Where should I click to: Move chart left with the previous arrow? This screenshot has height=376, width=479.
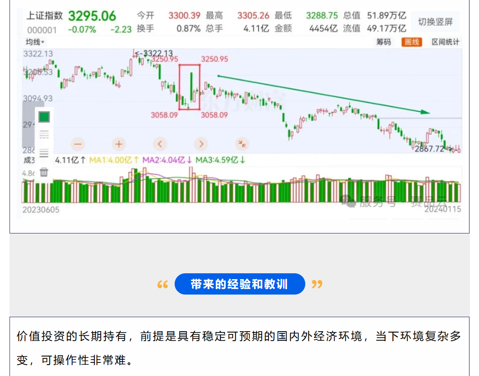pyautogui.click(x=159, y=144)
